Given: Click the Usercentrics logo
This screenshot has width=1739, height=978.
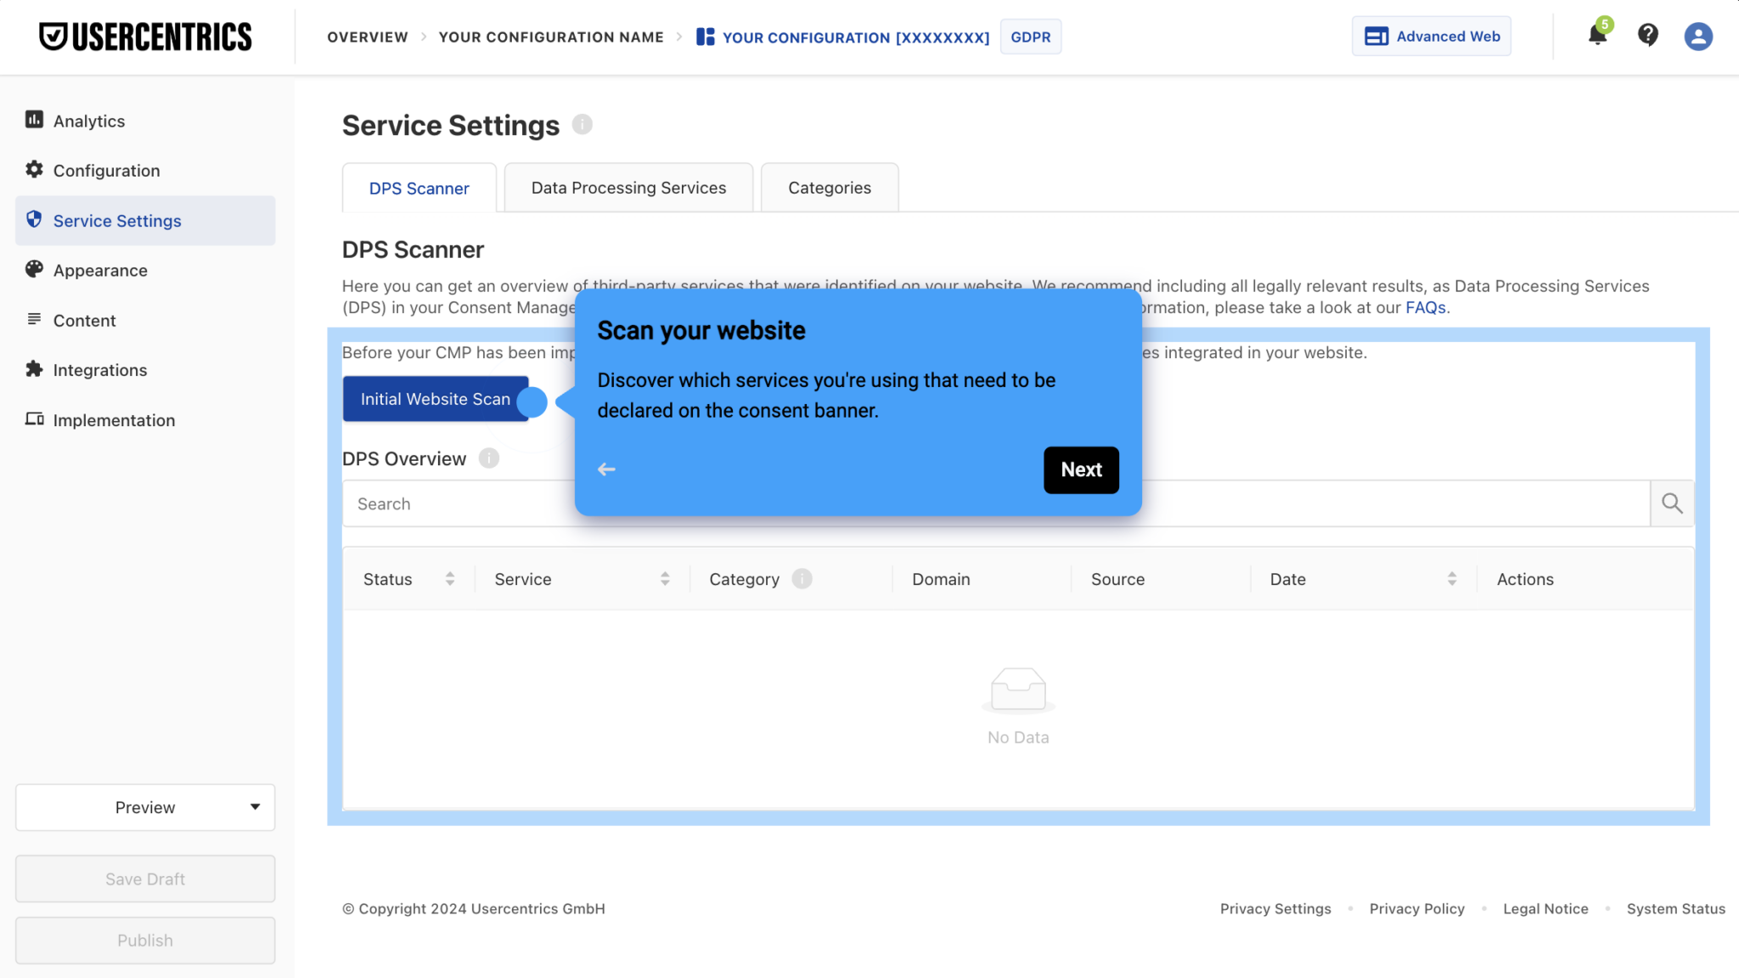Looking at the screenshot, I should [145, 36].
